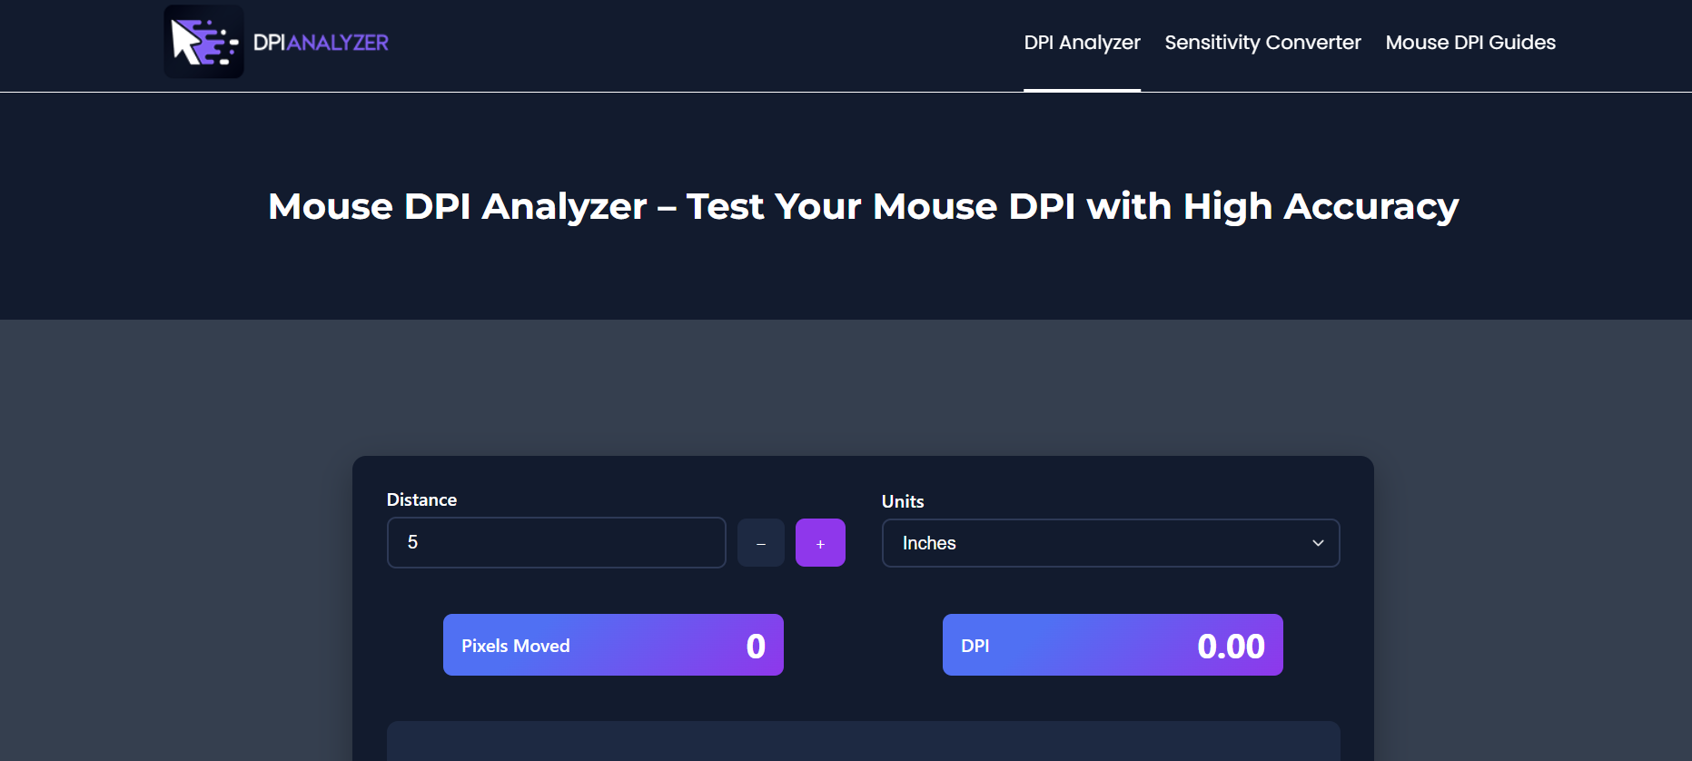Viewport: 1692px width, 761px height.
Task: Open the Units dropdown showing Inches
Action: tap(1111, 543)
